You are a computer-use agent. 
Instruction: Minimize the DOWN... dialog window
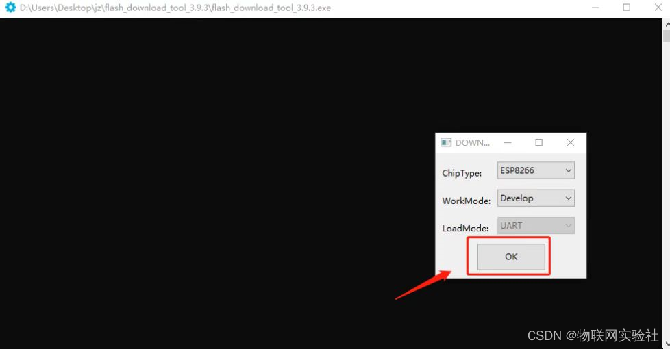point(508,142)
